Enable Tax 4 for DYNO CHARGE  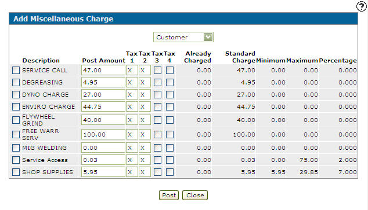[x=169, y=94]
